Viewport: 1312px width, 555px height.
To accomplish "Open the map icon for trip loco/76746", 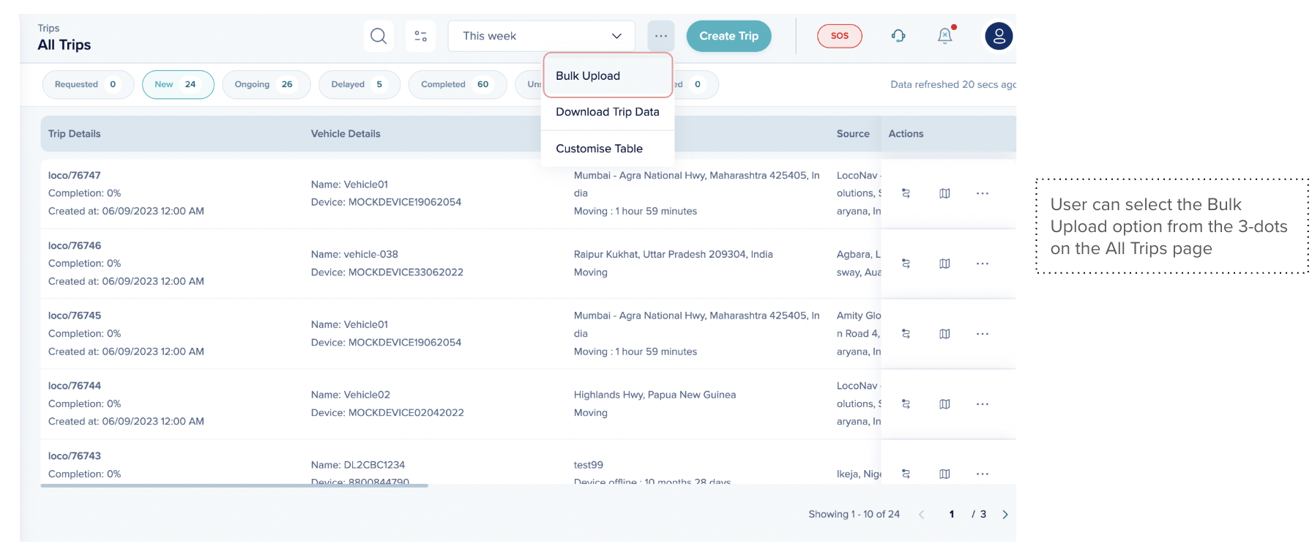I will pos(944,264).
